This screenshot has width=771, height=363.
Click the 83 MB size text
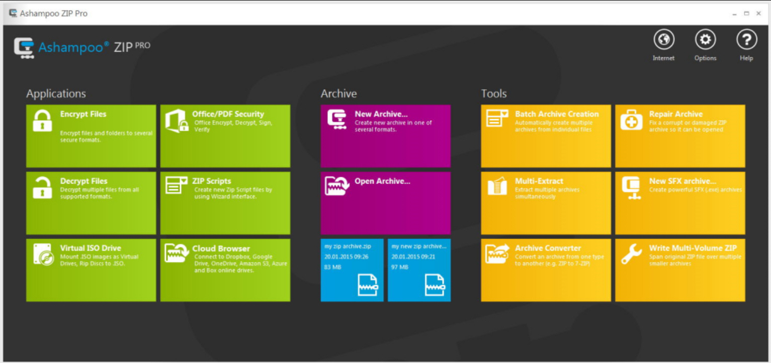(x=332, y=267)
